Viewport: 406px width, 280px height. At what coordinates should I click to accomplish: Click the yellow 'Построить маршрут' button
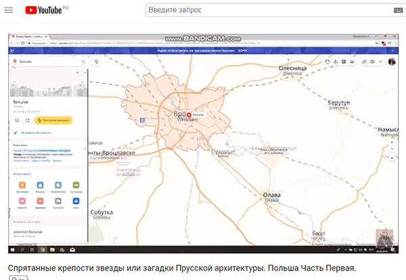[53, 120]
